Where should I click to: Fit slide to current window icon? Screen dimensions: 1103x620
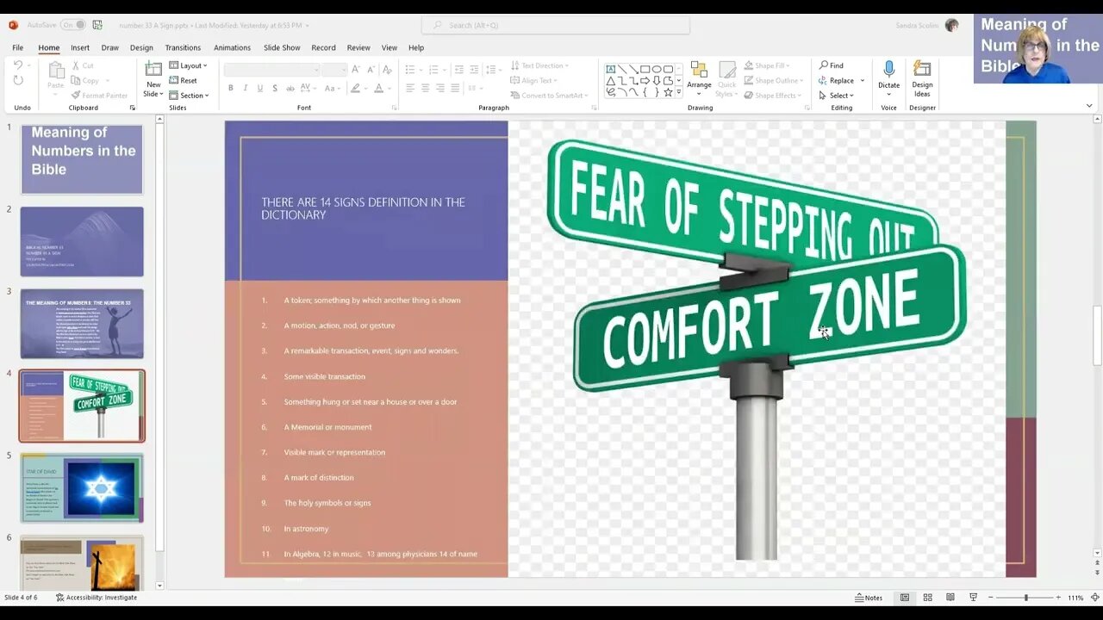coord(1095,598)
